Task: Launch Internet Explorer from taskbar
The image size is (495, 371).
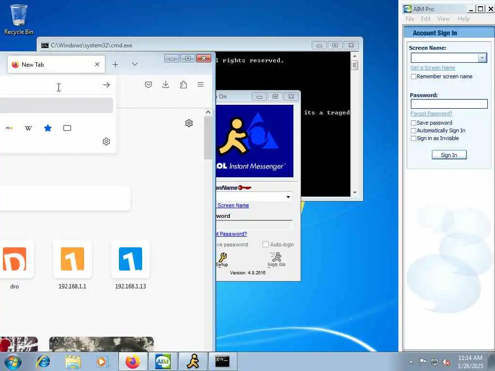Action: tap(43, 361)
